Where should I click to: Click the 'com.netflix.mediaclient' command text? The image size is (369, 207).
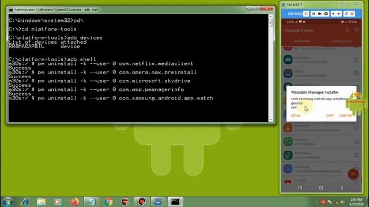click(x=156, y=64)
